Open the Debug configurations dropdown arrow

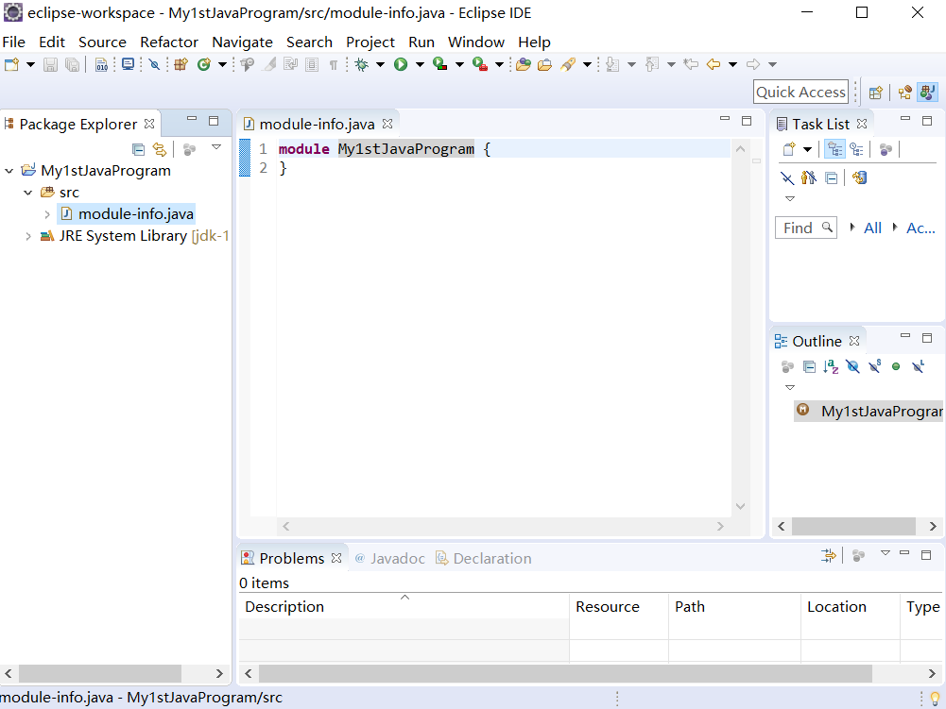click(x=380, y=64)
